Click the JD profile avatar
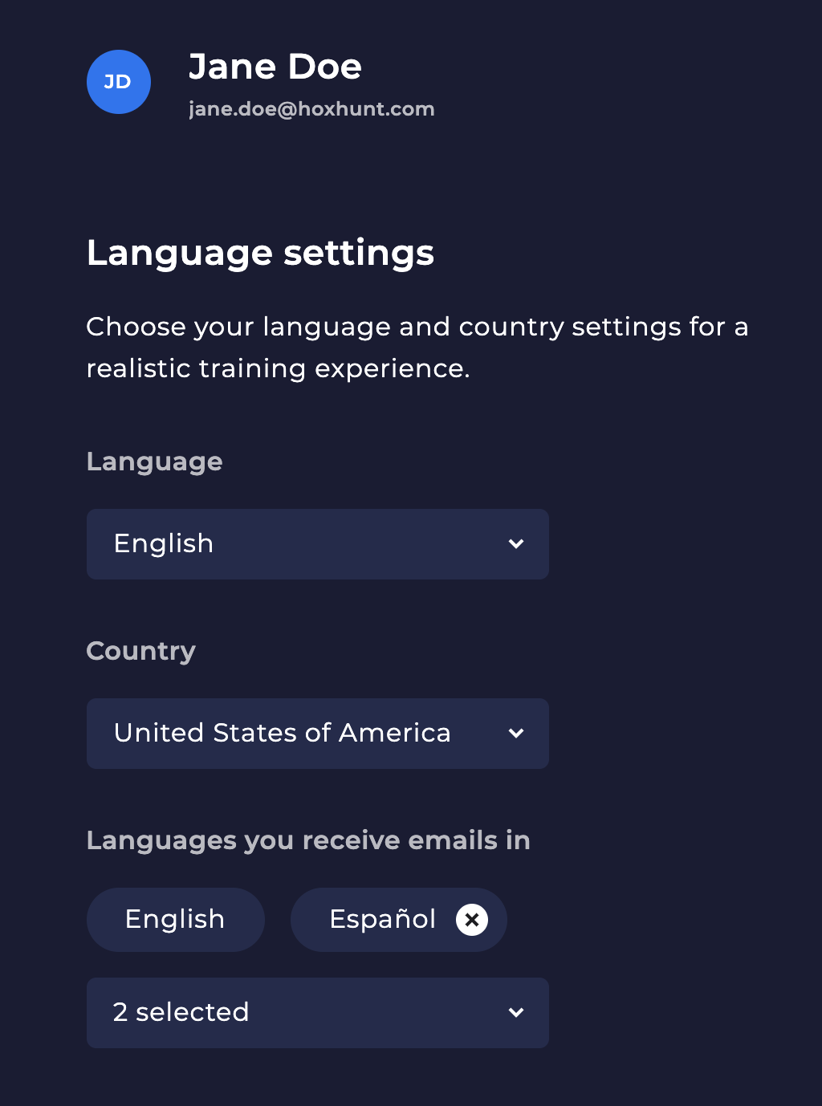 pos(119,82)
